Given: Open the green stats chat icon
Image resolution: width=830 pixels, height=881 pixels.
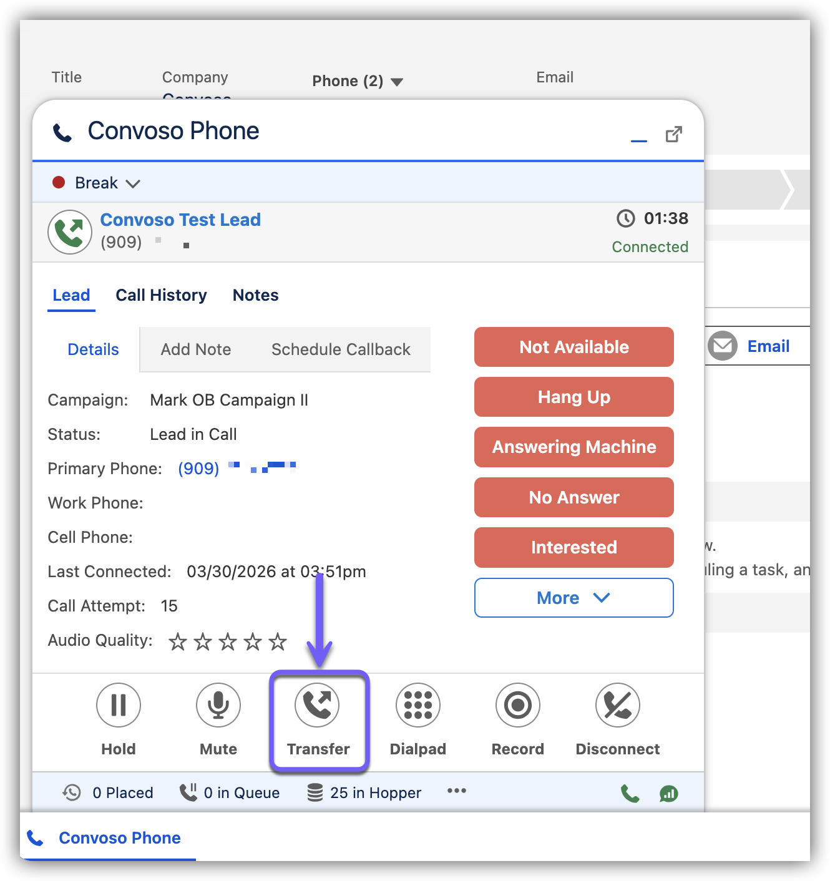Looking at the screenshot, I should pos(668,794).
